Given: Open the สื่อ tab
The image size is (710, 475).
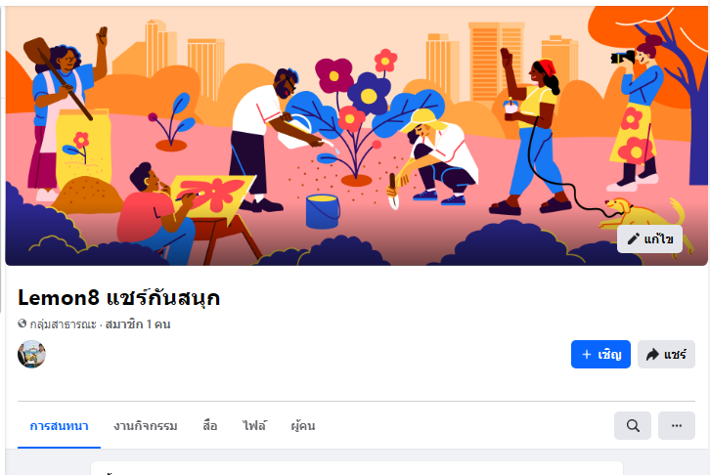Looking at the screenshot, I should pyautogui.click(x=210, y=426).
